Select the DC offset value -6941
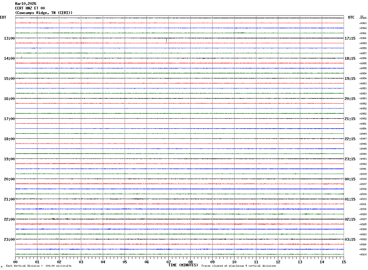The image size is (368, 270). click(x=363, y=169)
